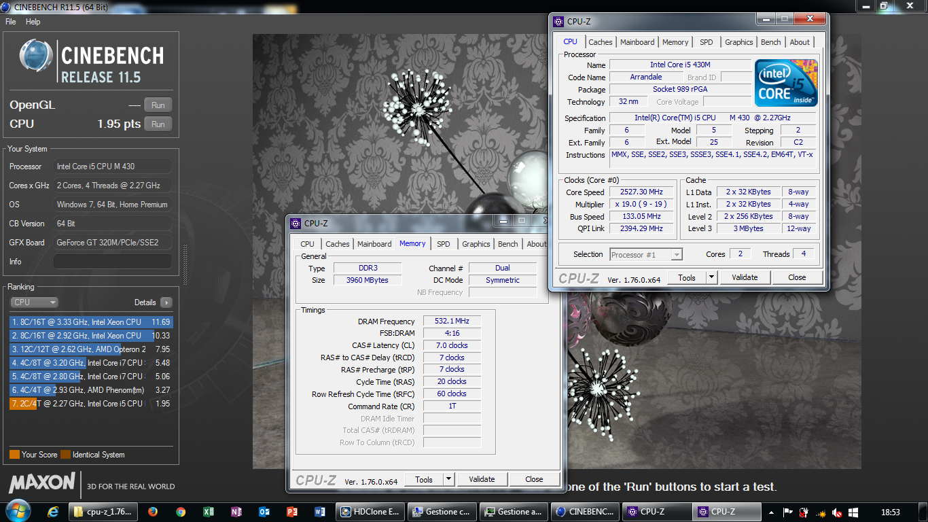Screen dimensions: 928x522
Task: Select ranking row 2C/4T Intel Core i5
Action: pos(91,404)
